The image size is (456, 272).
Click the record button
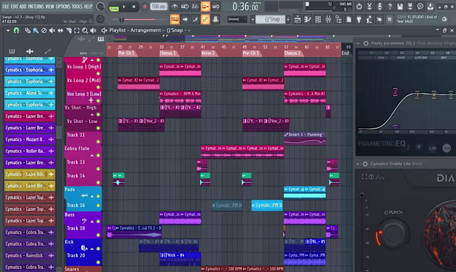(x=144, y=7)
